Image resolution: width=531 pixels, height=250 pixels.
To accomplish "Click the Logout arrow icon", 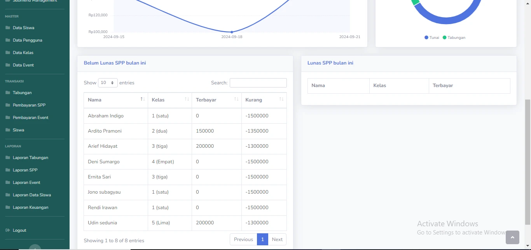I will tap(8, 230).
